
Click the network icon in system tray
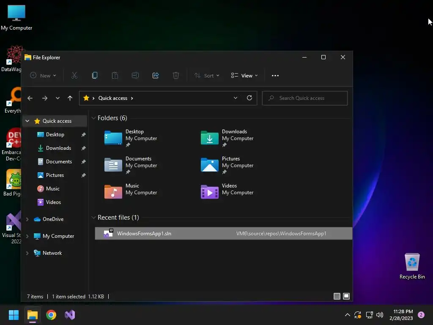tap(369, 315)
